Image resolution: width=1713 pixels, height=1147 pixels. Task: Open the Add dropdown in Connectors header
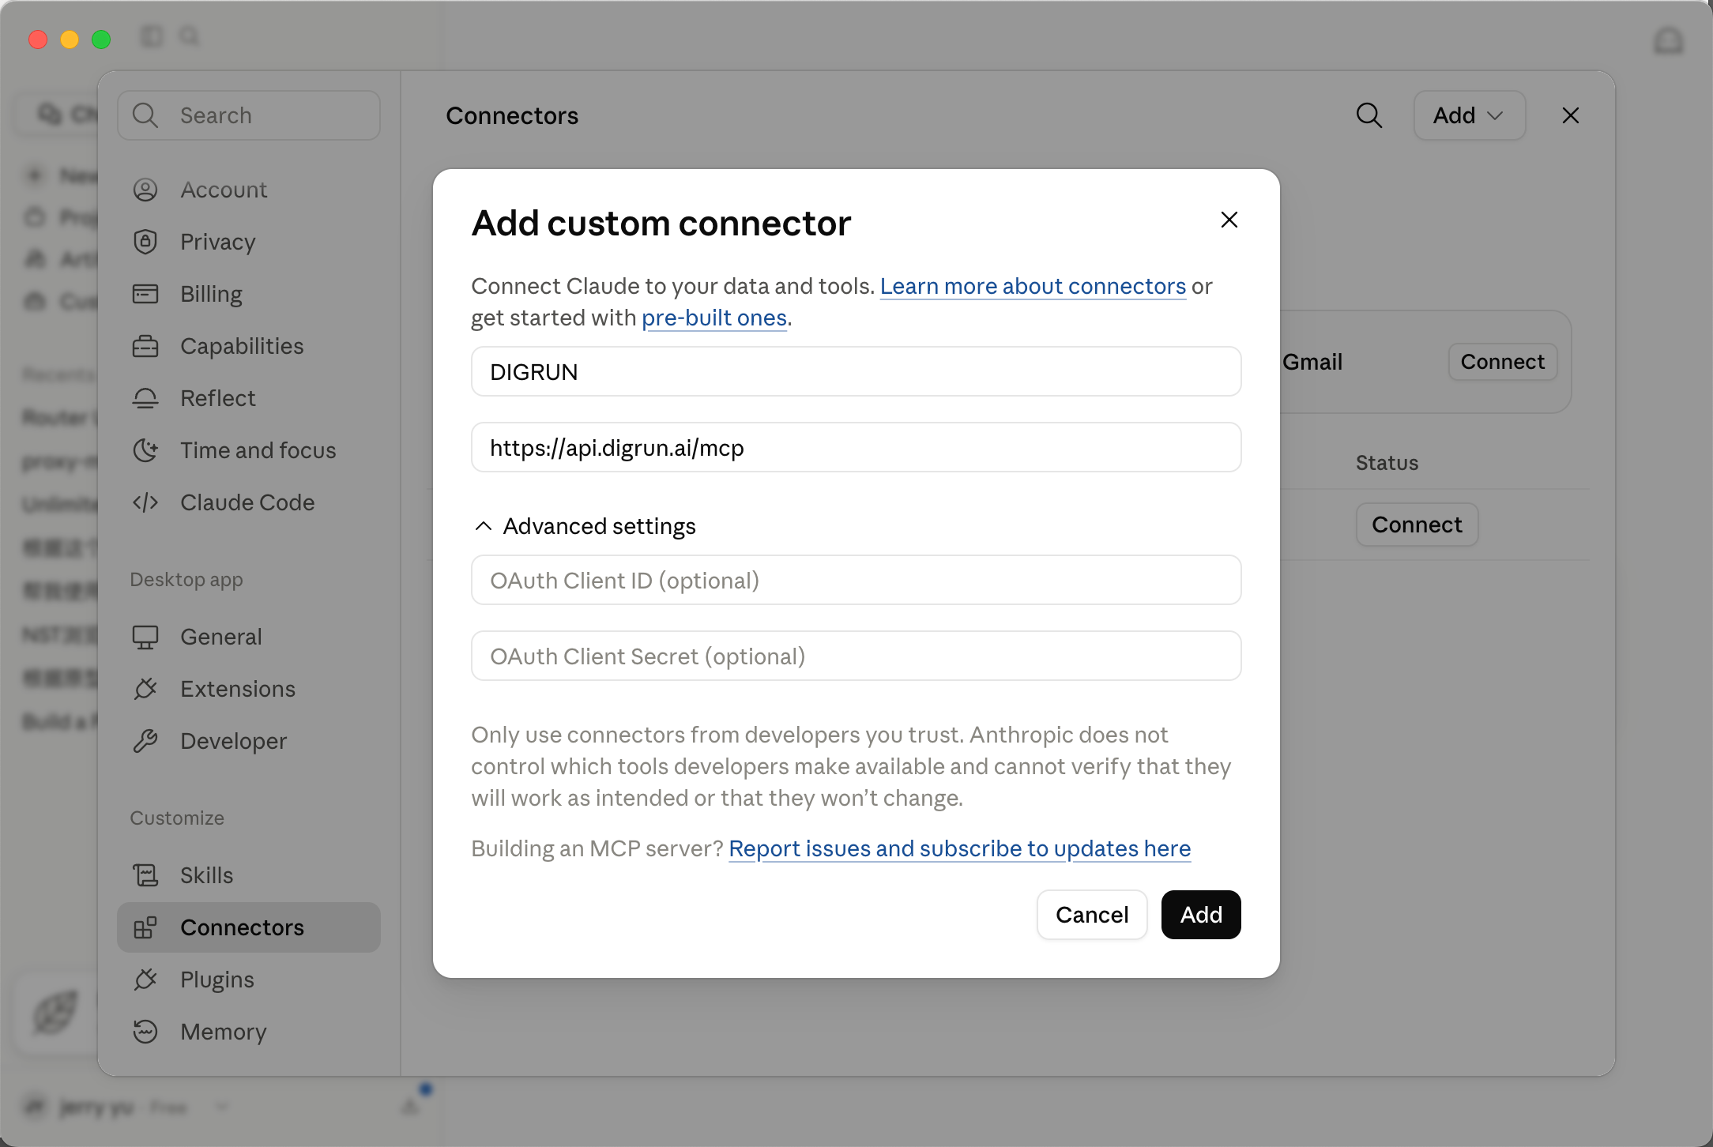point(1470,115)
